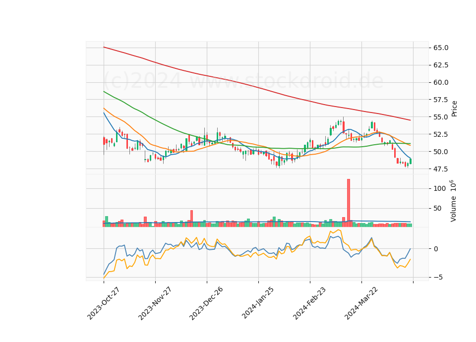Click the 0 oscillator axis value

pos(436,249)
